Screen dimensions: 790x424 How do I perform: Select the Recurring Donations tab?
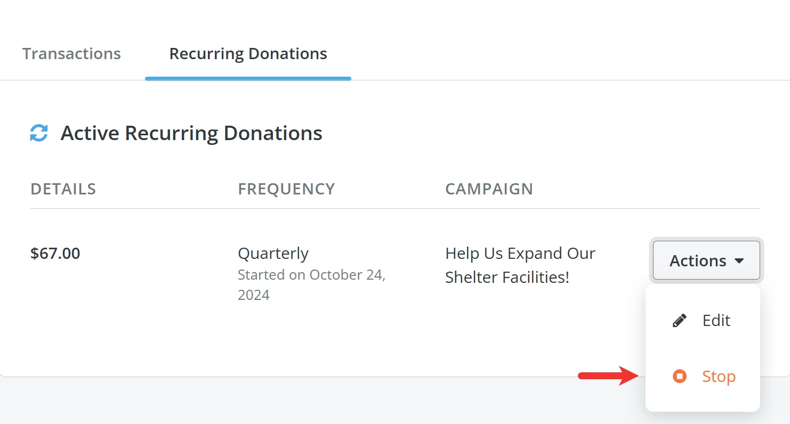(x=247, y=53)
